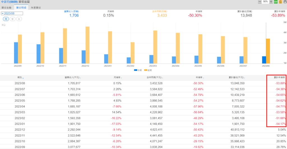
Task: Click the 中菲行(5609) stock name link
Action: click(9, 2)
